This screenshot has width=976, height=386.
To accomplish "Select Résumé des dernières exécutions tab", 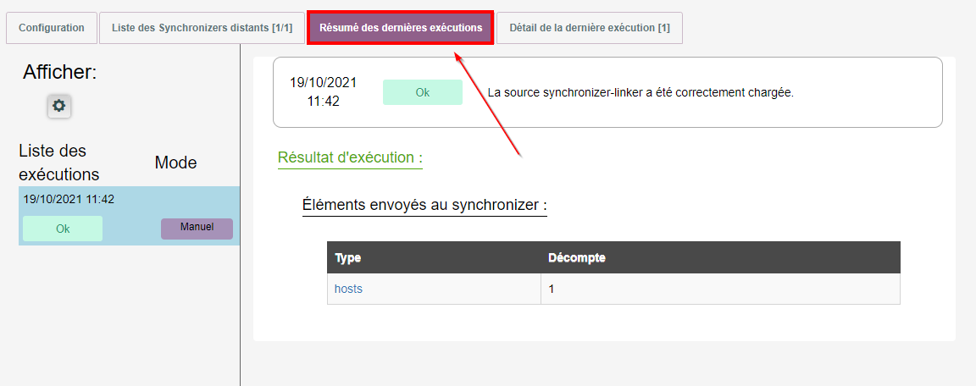I will tap(401, 28).
